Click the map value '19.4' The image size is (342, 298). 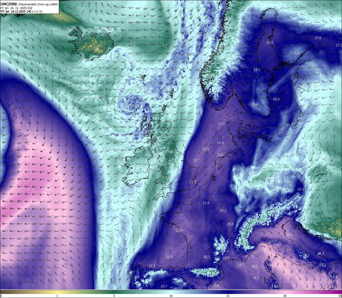pyautogui.click(x=220, y=143)
